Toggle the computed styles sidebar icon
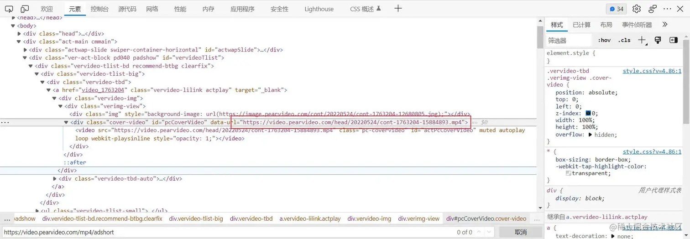Screen dimensions: 690x239 coord(674,40)
